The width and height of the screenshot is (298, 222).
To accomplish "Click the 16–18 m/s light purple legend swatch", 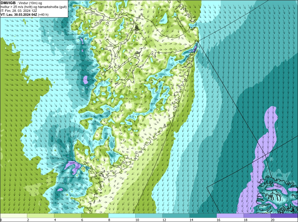I will pos(230,215).
